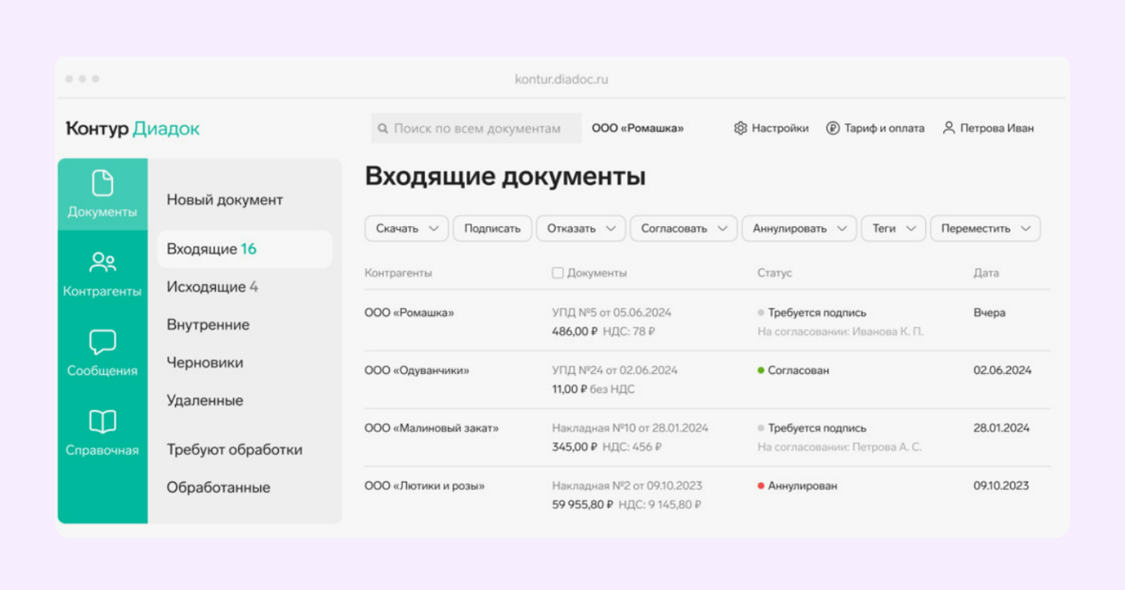Go to Черновики in the side menu

[205, 362]
